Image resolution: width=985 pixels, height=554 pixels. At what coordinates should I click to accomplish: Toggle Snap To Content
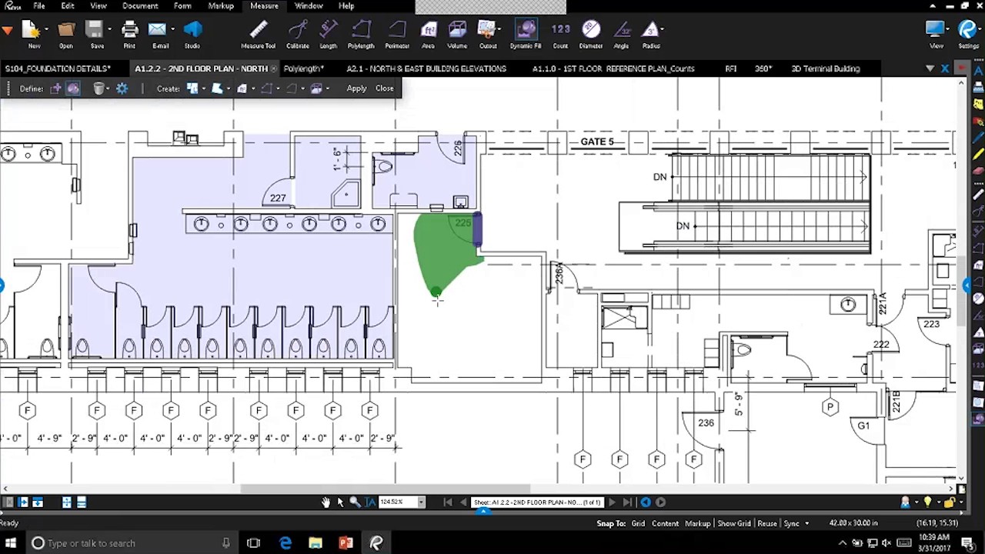(x=665, y=523)
